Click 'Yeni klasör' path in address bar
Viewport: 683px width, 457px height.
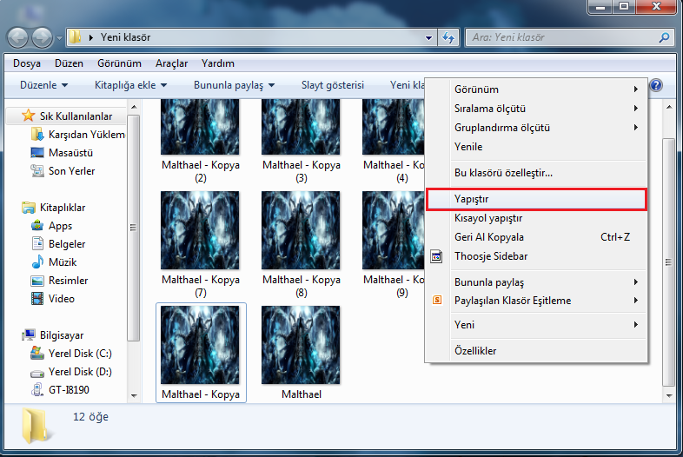tap(125, 37)
